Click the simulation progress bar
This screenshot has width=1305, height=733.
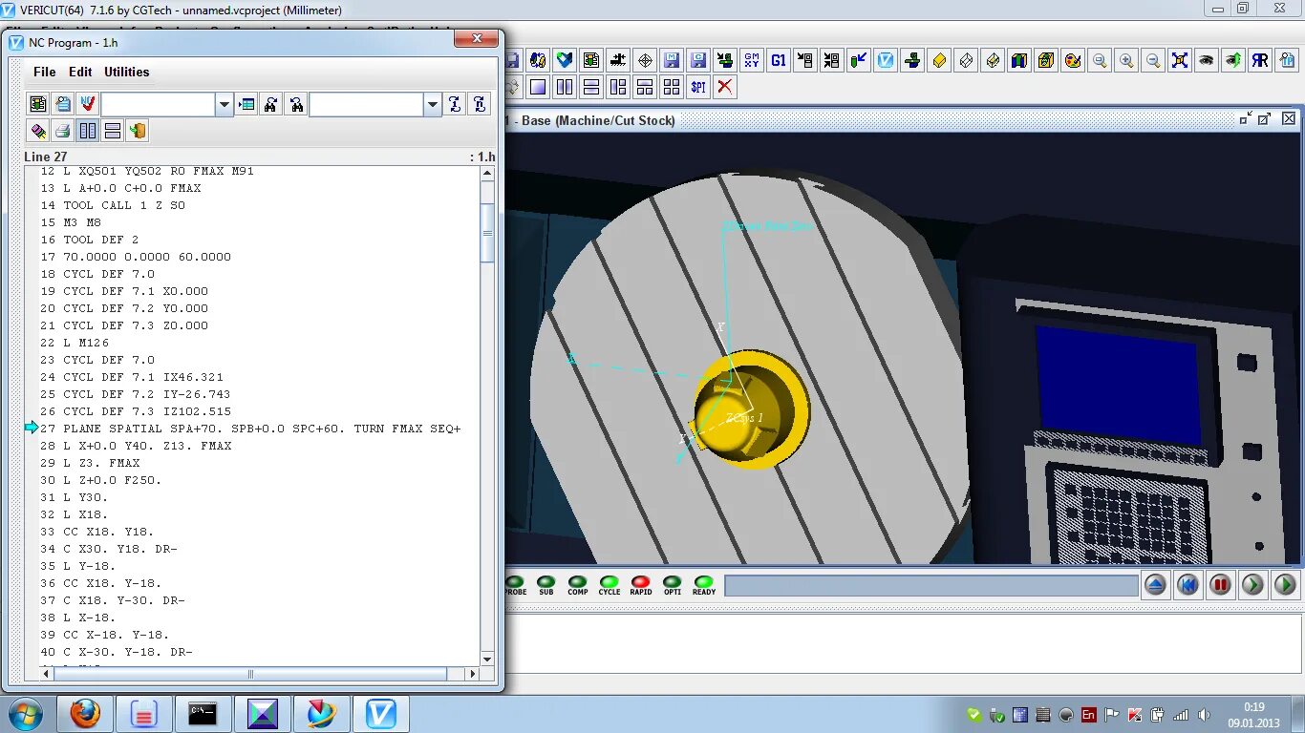pyautogui.click(x=931, y=586)
